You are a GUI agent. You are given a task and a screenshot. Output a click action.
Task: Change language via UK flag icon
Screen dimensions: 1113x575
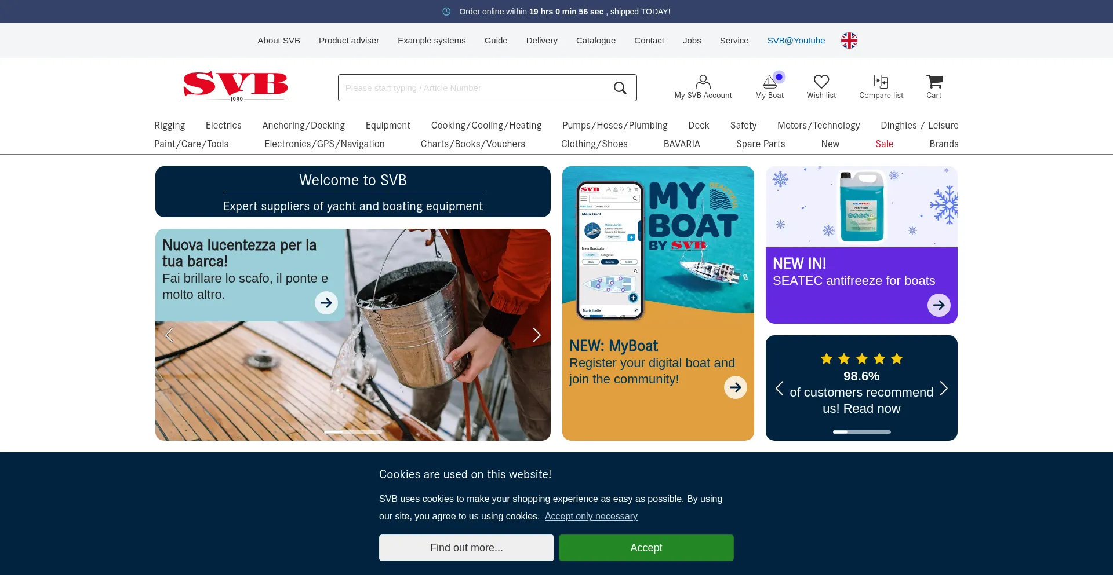pos(849,41)
